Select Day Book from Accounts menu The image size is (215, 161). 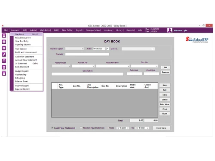click(27, 34)
